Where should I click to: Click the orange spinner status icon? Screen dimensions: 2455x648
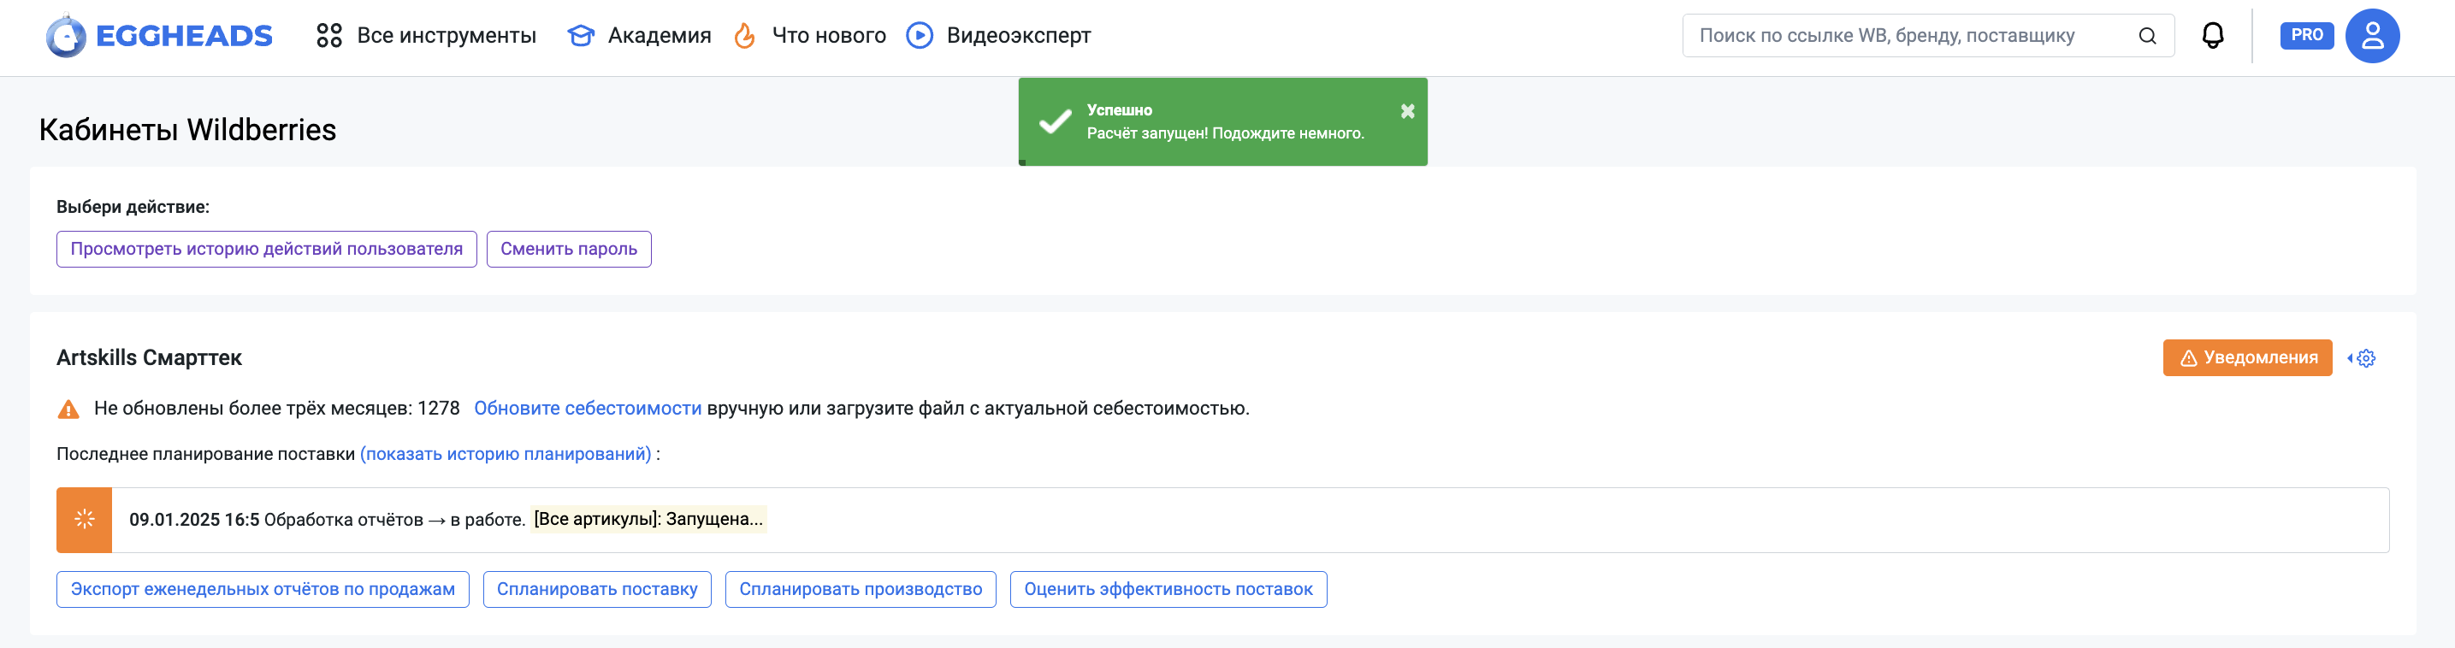(x=84, y=520)
